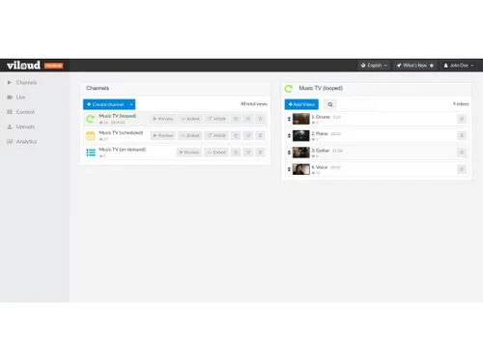This screenshot has width=483, height=362.
Task: Delete the Music TV (looped) channel
Action: pos(260,119)
